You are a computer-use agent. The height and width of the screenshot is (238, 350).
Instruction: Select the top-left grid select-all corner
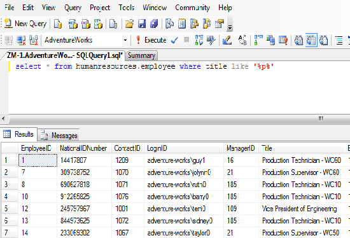click(10, 148)
